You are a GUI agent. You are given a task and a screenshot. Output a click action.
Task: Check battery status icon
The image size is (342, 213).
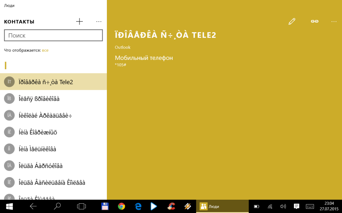click(256, 206)
